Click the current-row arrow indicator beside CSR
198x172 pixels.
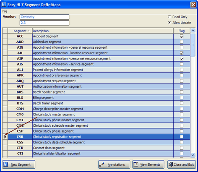(x=5, y=137)
